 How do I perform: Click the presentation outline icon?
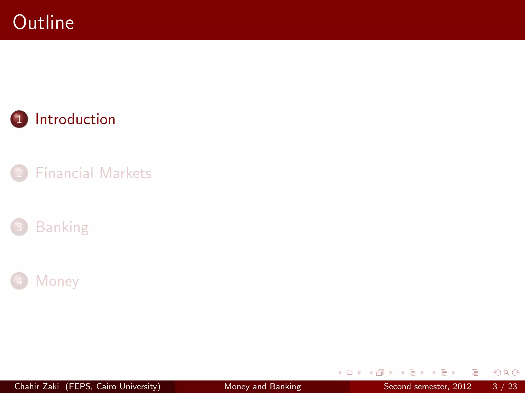click(475, 373)
